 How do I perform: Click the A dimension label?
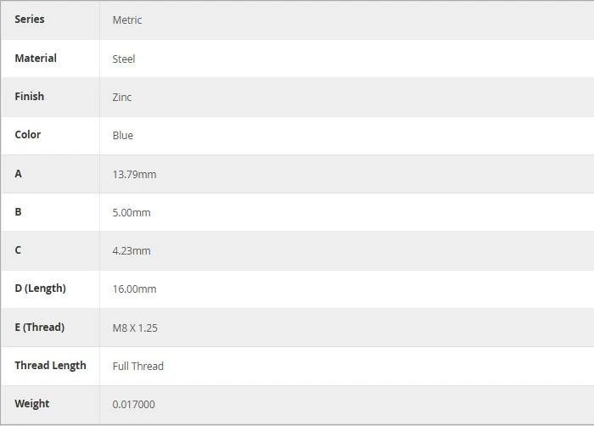tap(18, 174)
